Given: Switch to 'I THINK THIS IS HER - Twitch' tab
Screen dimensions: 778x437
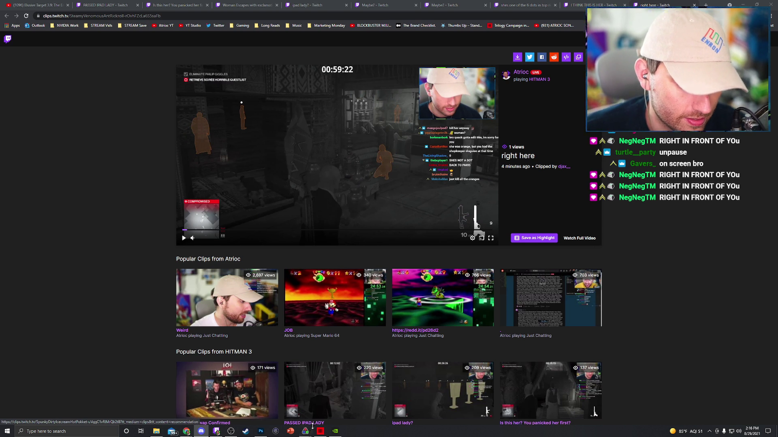Looking at the screenshot, I should coord(595,5).
